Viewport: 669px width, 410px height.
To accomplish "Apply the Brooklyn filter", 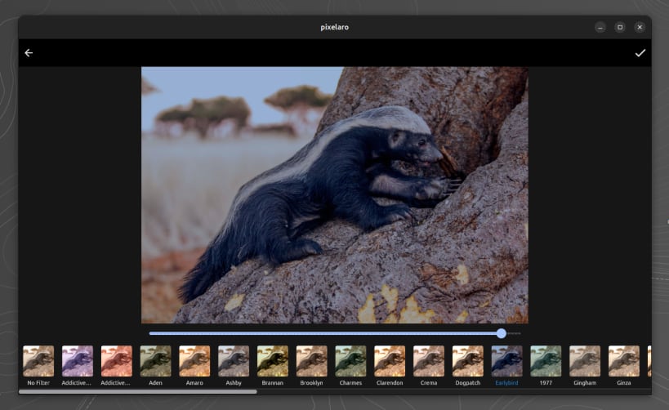I will [311, 361].
